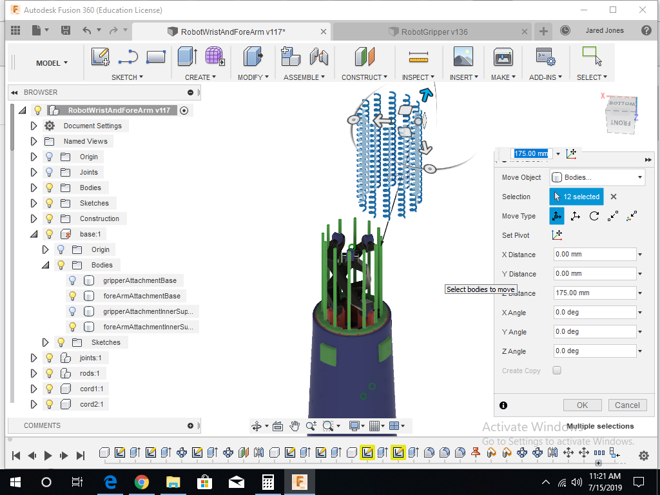The height and width of the screenshot is (495, 660).
Task: Add a new design tab
Action: (x=543, y=31)
